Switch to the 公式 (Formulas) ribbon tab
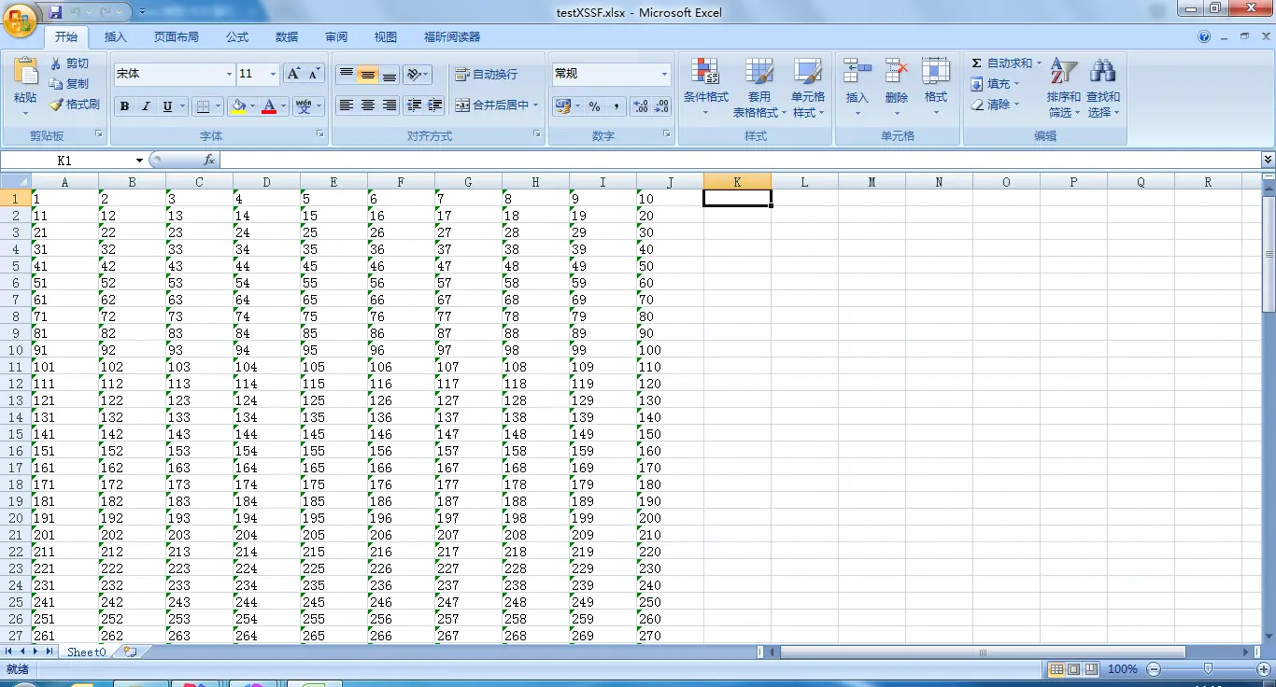Screen dimensions: 1276x687 (237, 37)
